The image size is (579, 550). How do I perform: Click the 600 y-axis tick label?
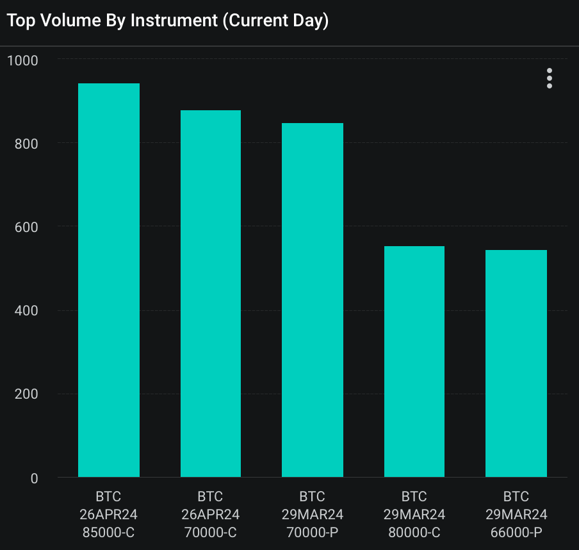[26, 227]
